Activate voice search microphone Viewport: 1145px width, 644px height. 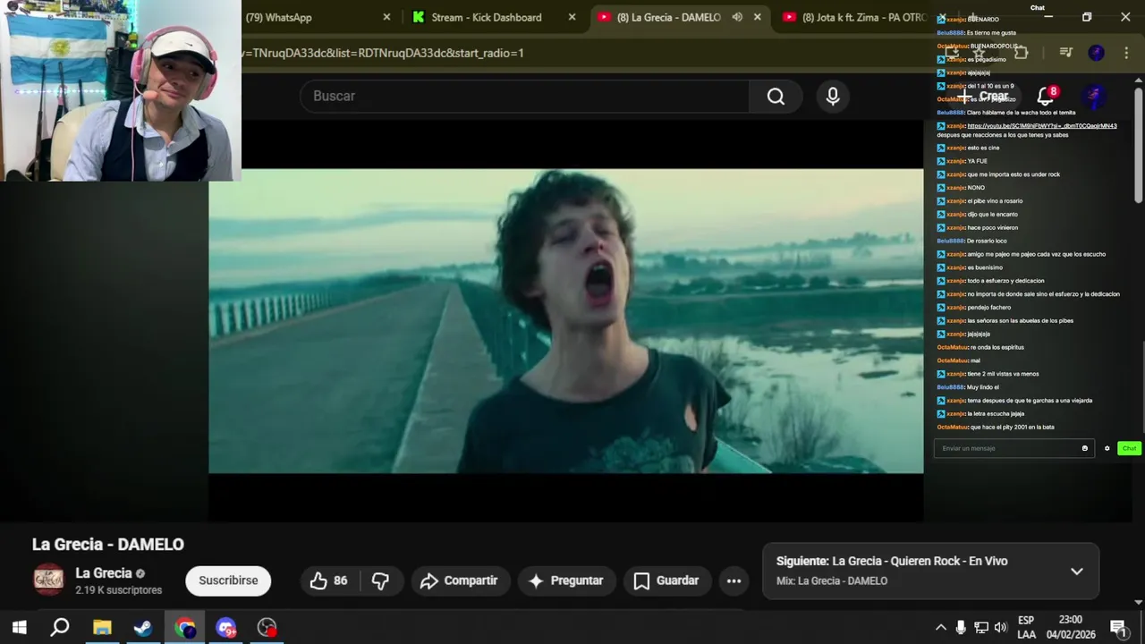[833, 96]
